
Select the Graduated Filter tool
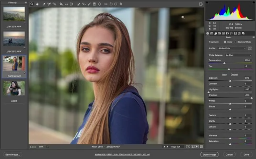(x=94, y=4)
